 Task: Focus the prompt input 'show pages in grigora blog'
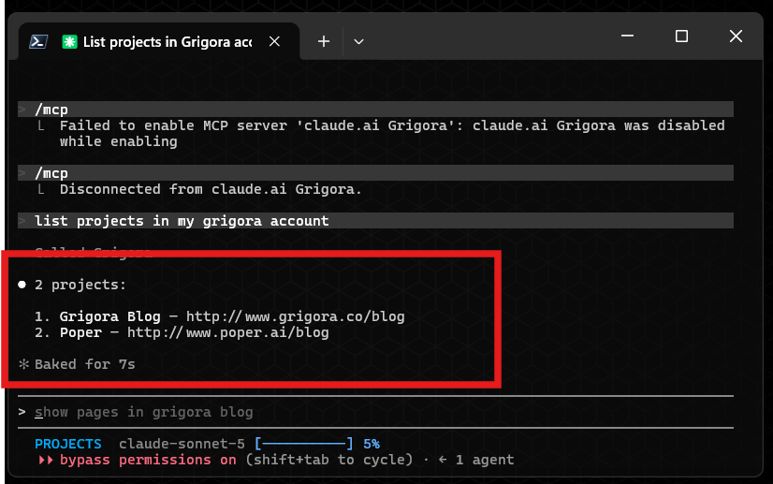pos(375,412)
